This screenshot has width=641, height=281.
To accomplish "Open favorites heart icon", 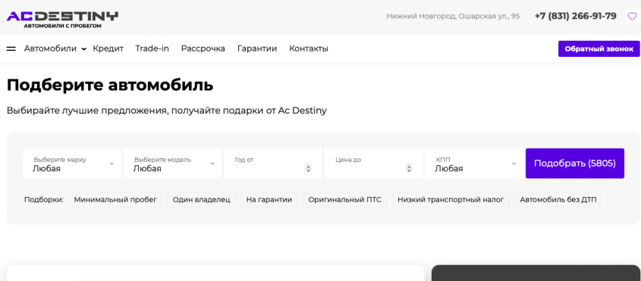I will (x=632, y=17).
